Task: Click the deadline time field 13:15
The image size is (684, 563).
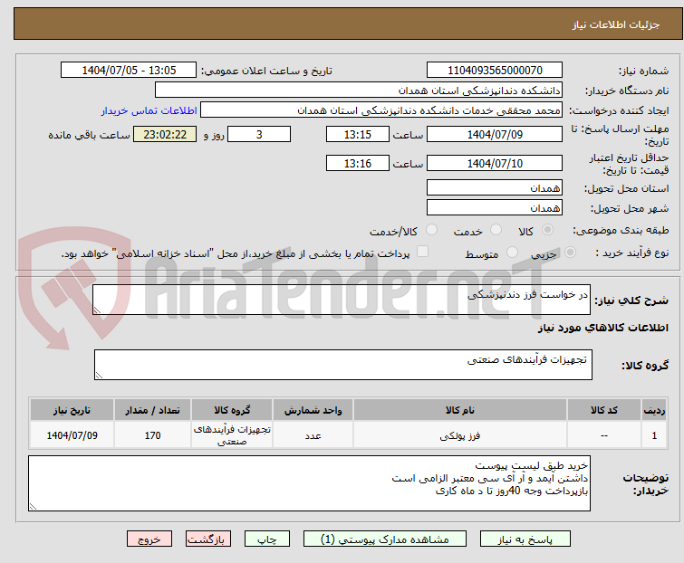Action: pyautogui.click(x=357, y=134)
